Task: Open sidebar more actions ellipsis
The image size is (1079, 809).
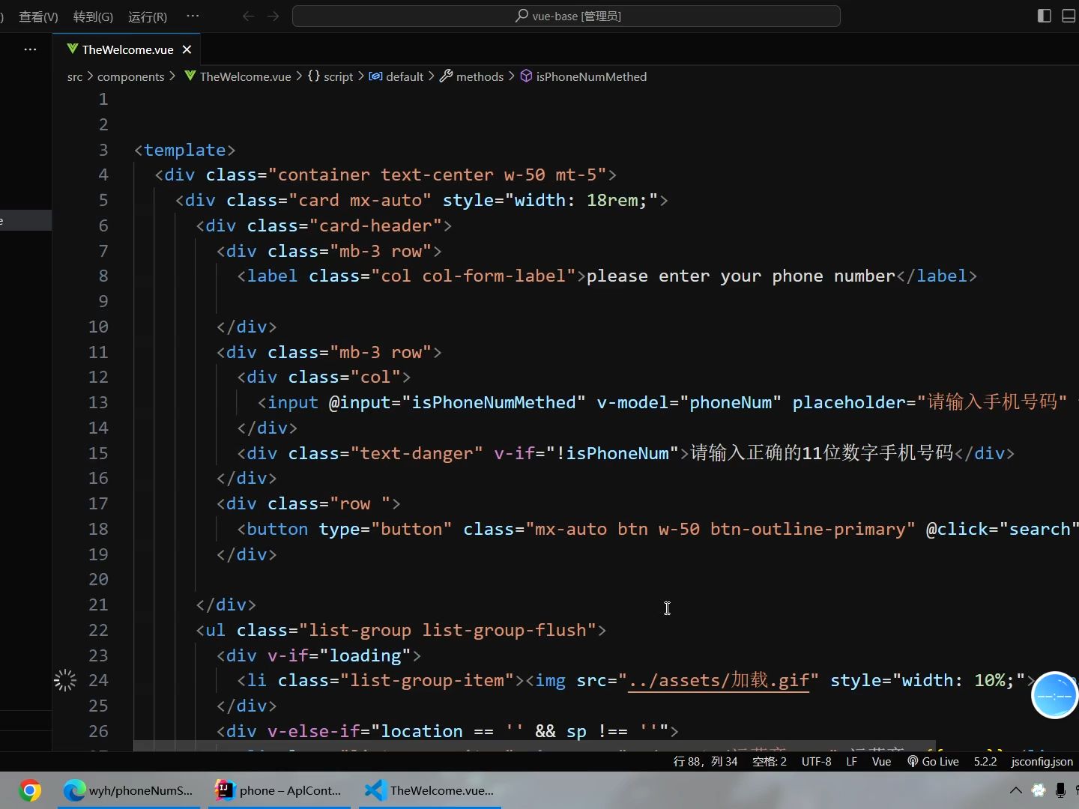Action: (30, 49)
